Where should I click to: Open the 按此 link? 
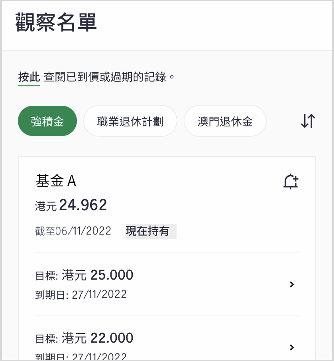coord(29,77)
